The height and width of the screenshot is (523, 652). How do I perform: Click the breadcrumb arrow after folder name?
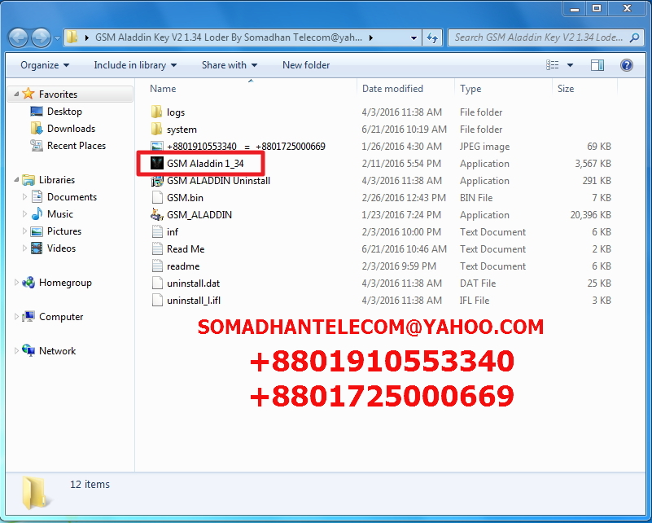pos(370,37)
